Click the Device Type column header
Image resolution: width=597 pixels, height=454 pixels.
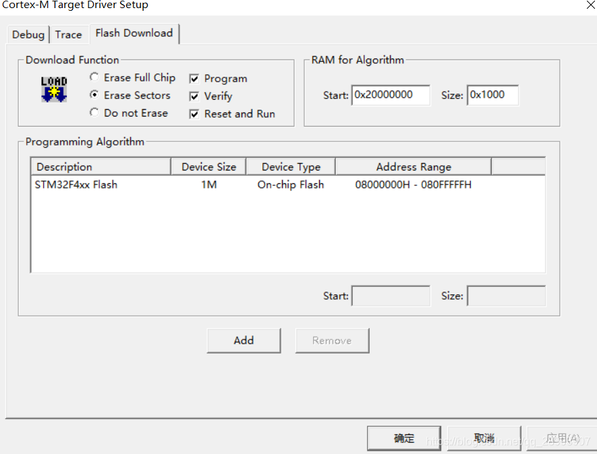tap(291, 166)
